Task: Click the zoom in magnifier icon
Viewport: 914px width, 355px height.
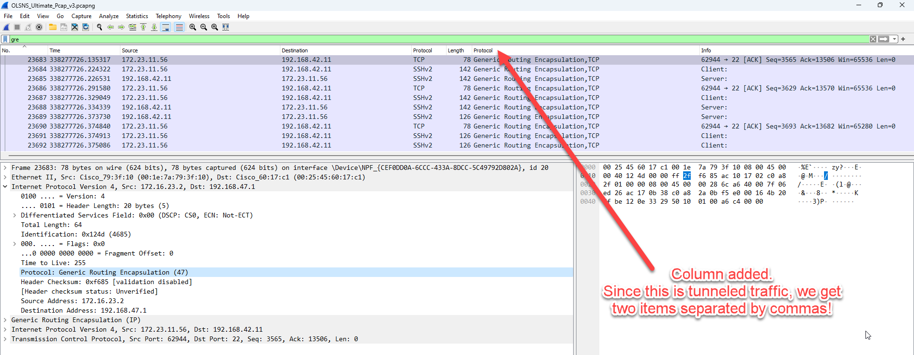Action: (192, 27)
